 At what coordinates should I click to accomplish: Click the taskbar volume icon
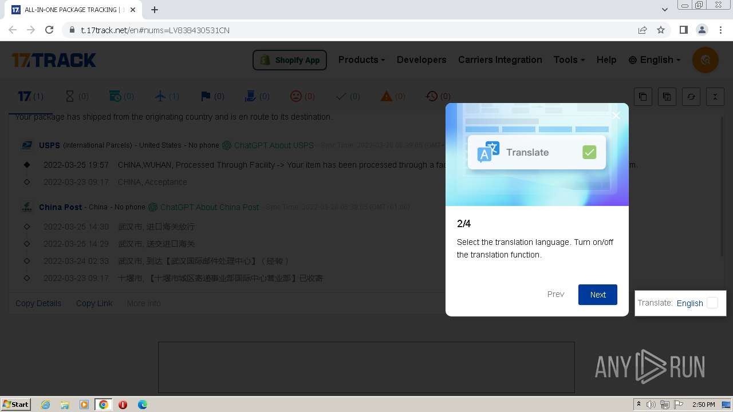[x=651, y=405]
